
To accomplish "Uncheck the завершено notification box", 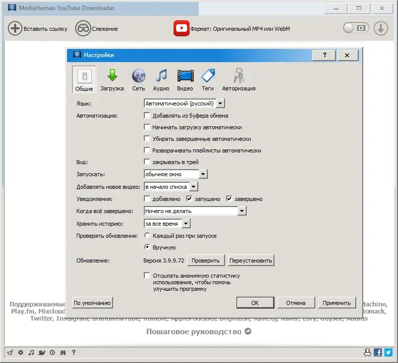I will click(229, 198).
